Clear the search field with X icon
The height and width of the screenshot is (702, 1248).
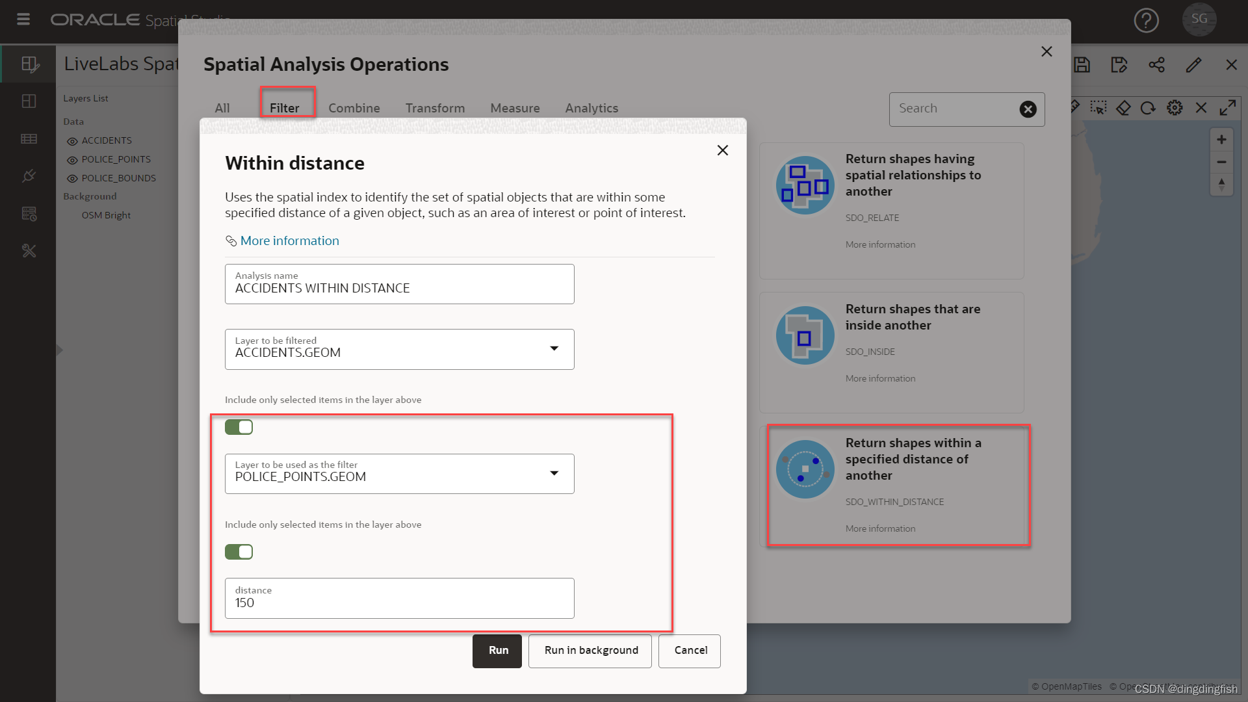tap(1028, 109)
